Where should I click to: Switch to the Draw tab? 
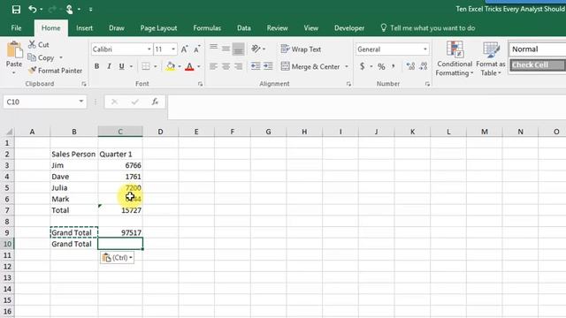point(117,28)
